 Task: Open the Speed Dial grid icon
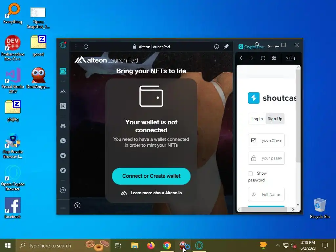click(274, 58)
